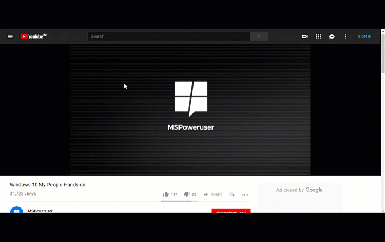Click into the Search input field
385x242 pixels.
tap(169, 36)
